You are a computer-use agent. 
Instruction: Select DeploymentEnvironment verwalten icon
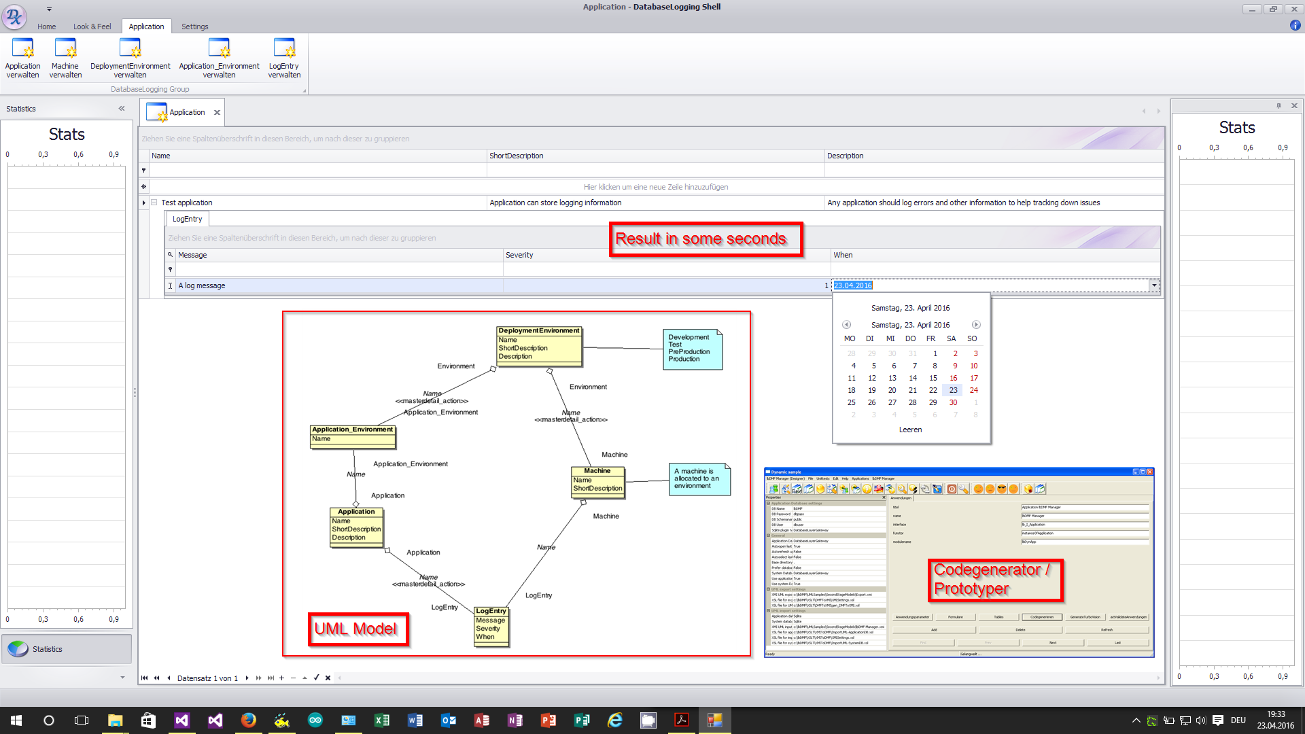[129, 58]
